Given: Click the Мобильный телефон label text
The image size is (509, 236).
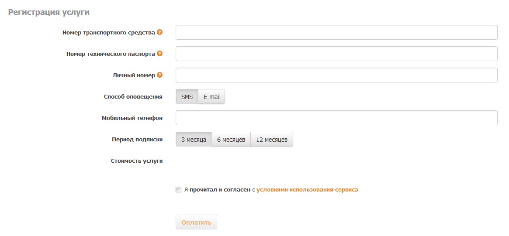Looking at the screenshot, I should (x=132, y=118).
